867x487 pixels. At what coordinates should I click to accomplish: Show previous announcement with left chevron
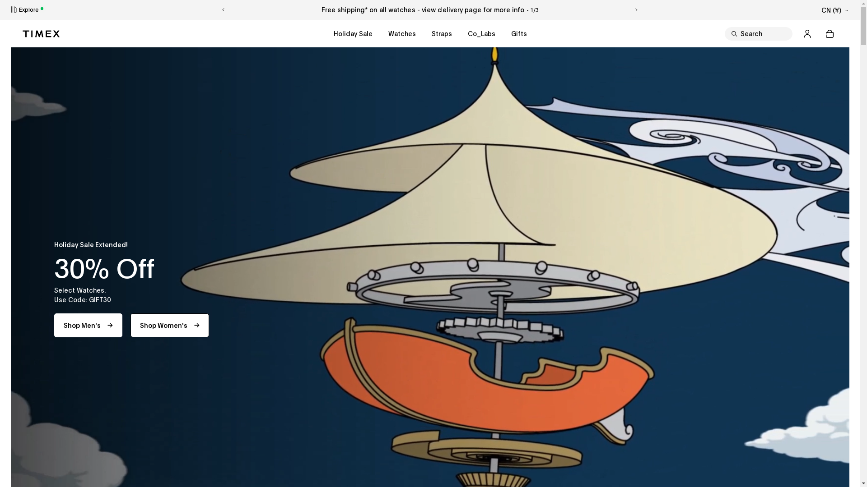tap(223, 10)
